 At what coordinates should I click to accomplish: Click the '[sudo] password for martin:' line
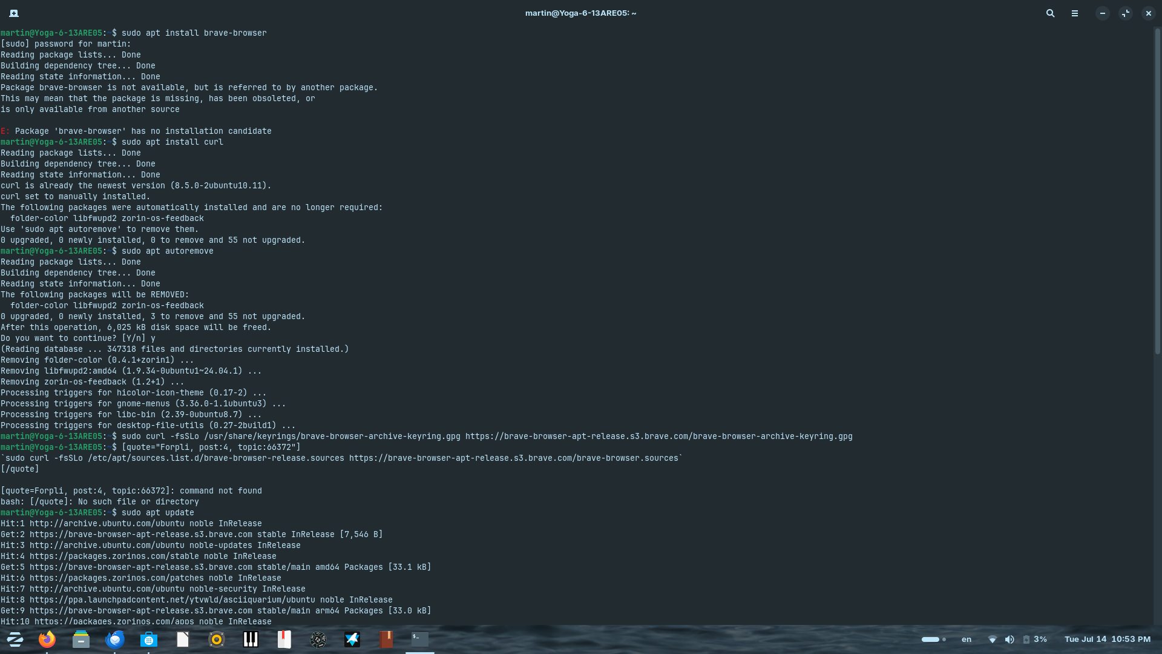click(x=65, y=44)
